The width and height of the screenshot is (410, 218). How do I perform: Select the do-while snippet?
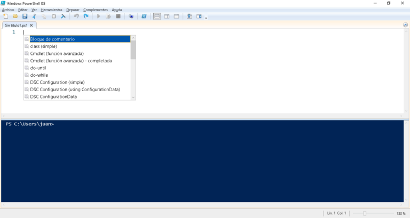(x=39, y=75)
